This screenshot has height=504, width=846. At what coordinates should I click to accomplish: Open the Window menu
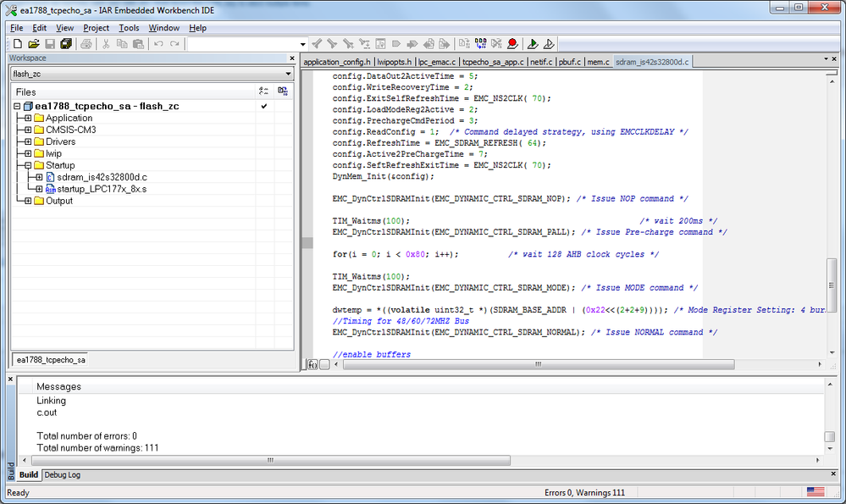tap(164, 28)
